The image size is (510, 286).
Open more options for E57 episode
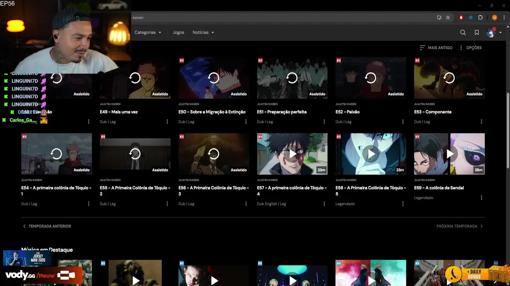pyautogui.click(x=324, y=204)
